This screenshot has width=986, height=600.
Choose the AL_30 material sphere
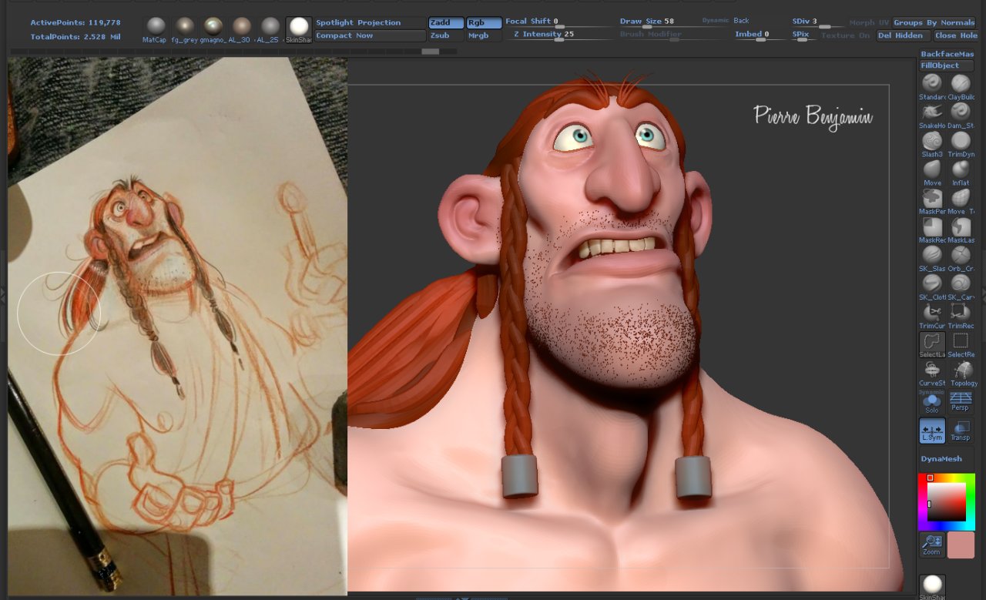241,29
